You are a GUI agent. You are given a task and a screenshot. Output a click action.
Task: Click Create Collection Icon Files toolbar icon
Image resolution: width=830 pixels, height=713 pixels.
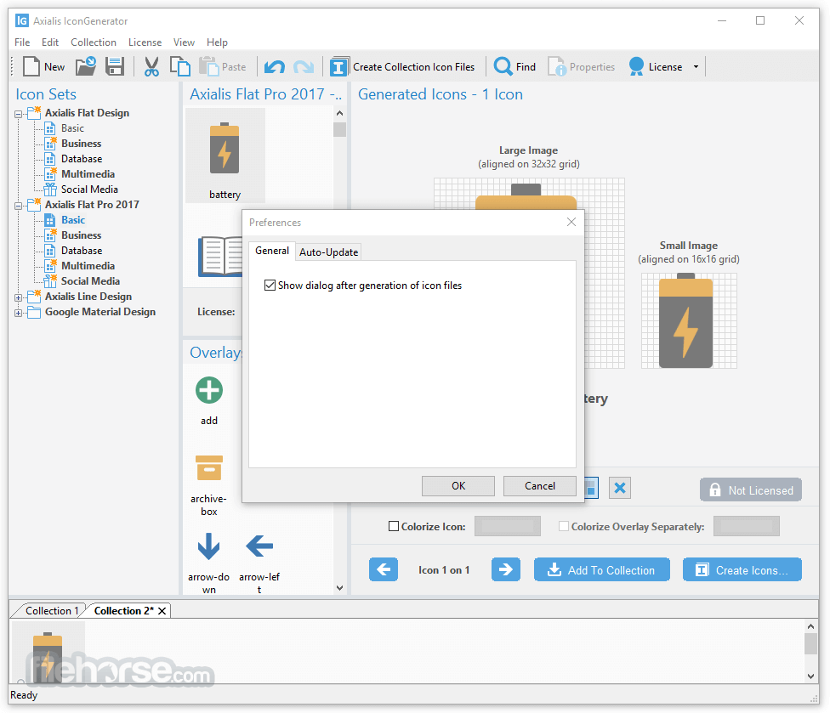[x=339, y=66]
